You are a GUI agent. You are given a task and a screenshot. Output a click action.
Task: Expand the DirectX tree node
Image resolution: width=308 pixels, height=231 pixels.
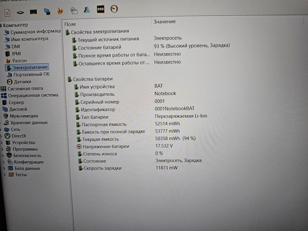coord(1,136)
